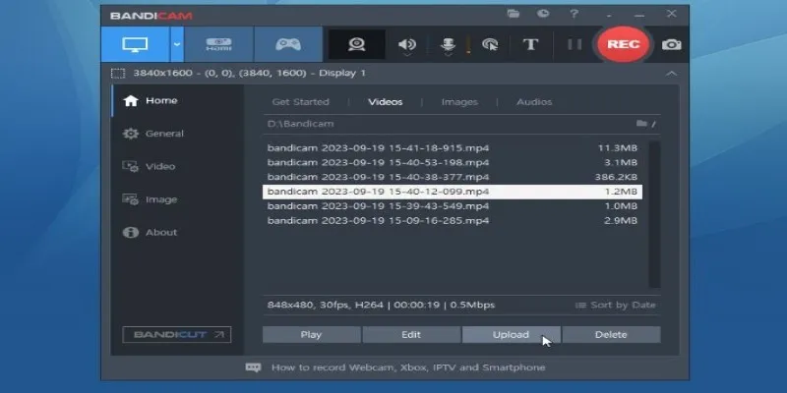
Task: Toggle webcam overlay icon
Action: [x=357, y=44]
